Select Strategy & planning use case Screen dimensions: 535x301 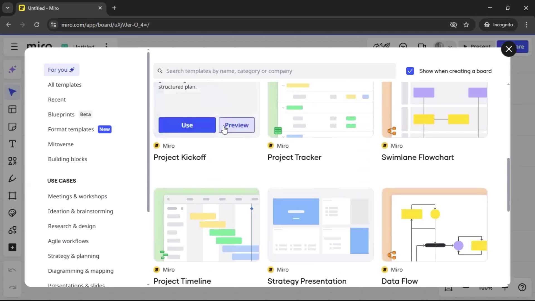pyautogui.click(x=74, y=256)
